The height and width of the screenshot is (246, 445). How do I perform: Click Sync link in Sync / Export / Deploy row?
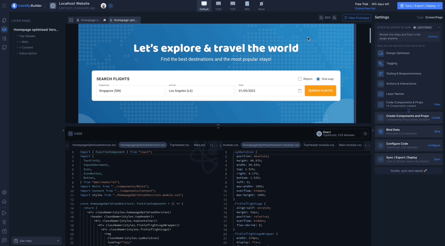point(437,159)
